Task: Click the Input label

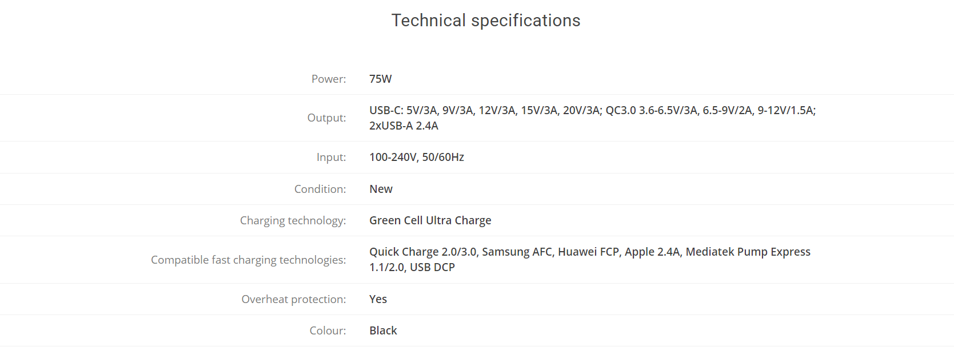Action: click(x=332, y=157)
